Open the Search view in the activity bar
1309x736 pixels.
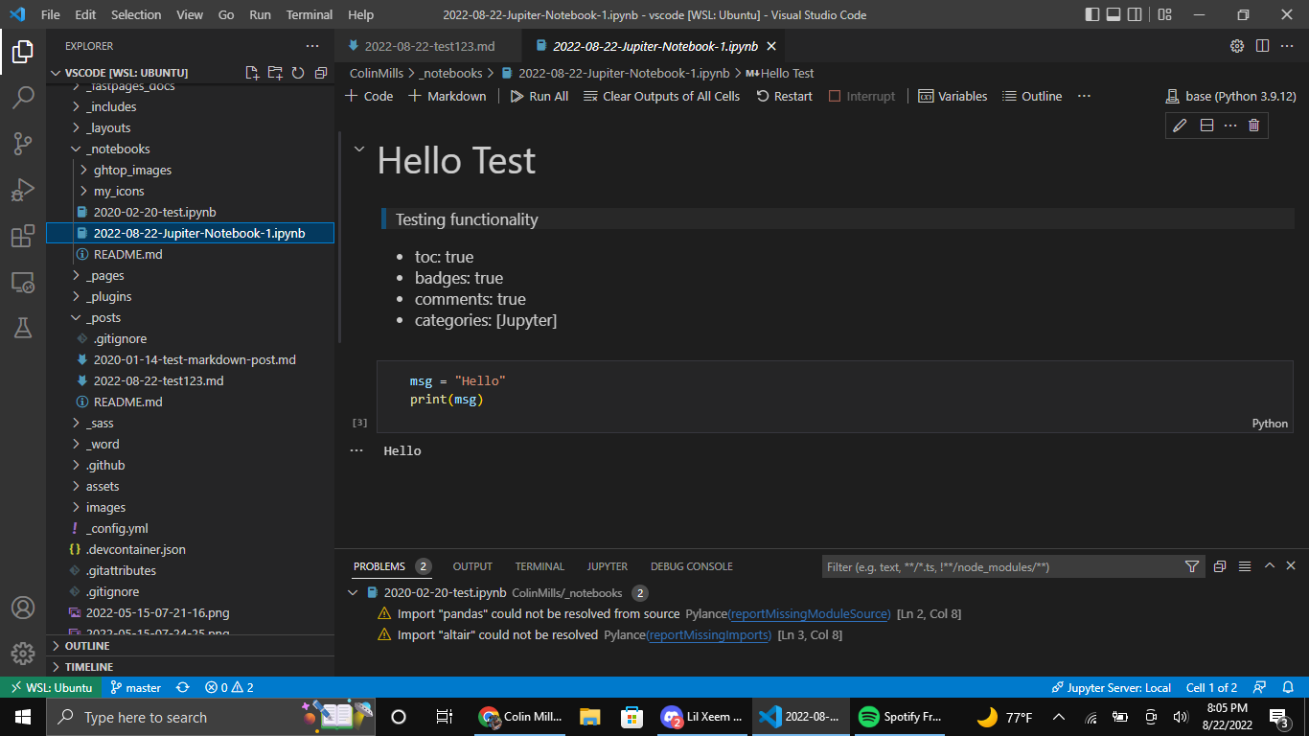coord(23,97)
